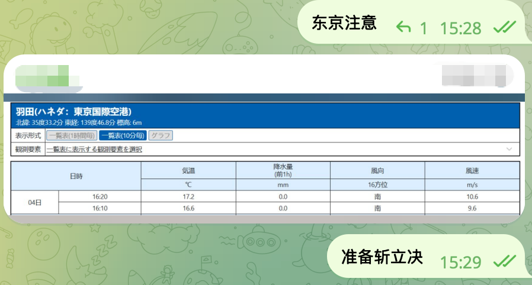Click the 10.6 wind speed value

472,197
